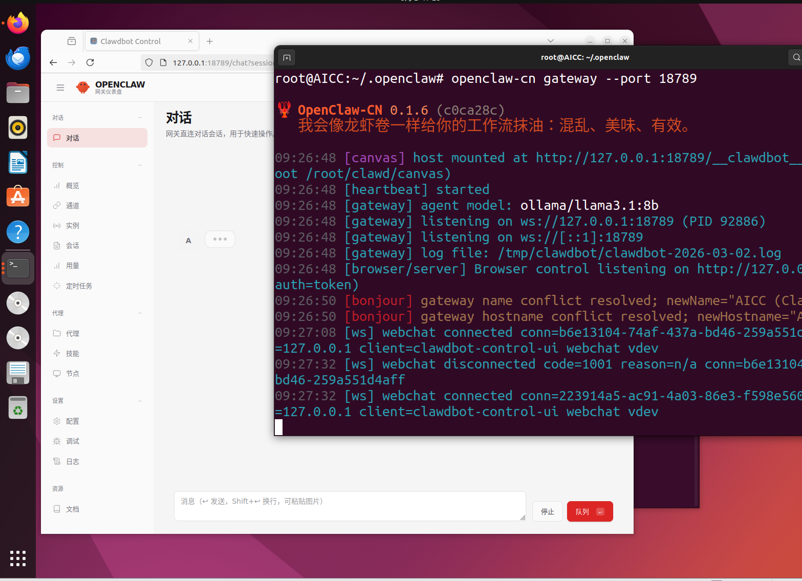Focus the 消息 message input box

(x=350, y=506)
